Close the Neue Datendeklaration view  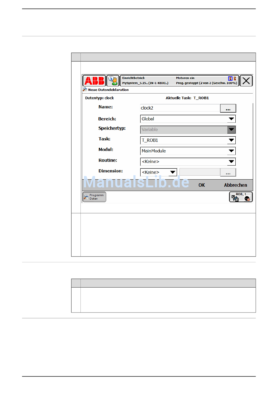246,81
